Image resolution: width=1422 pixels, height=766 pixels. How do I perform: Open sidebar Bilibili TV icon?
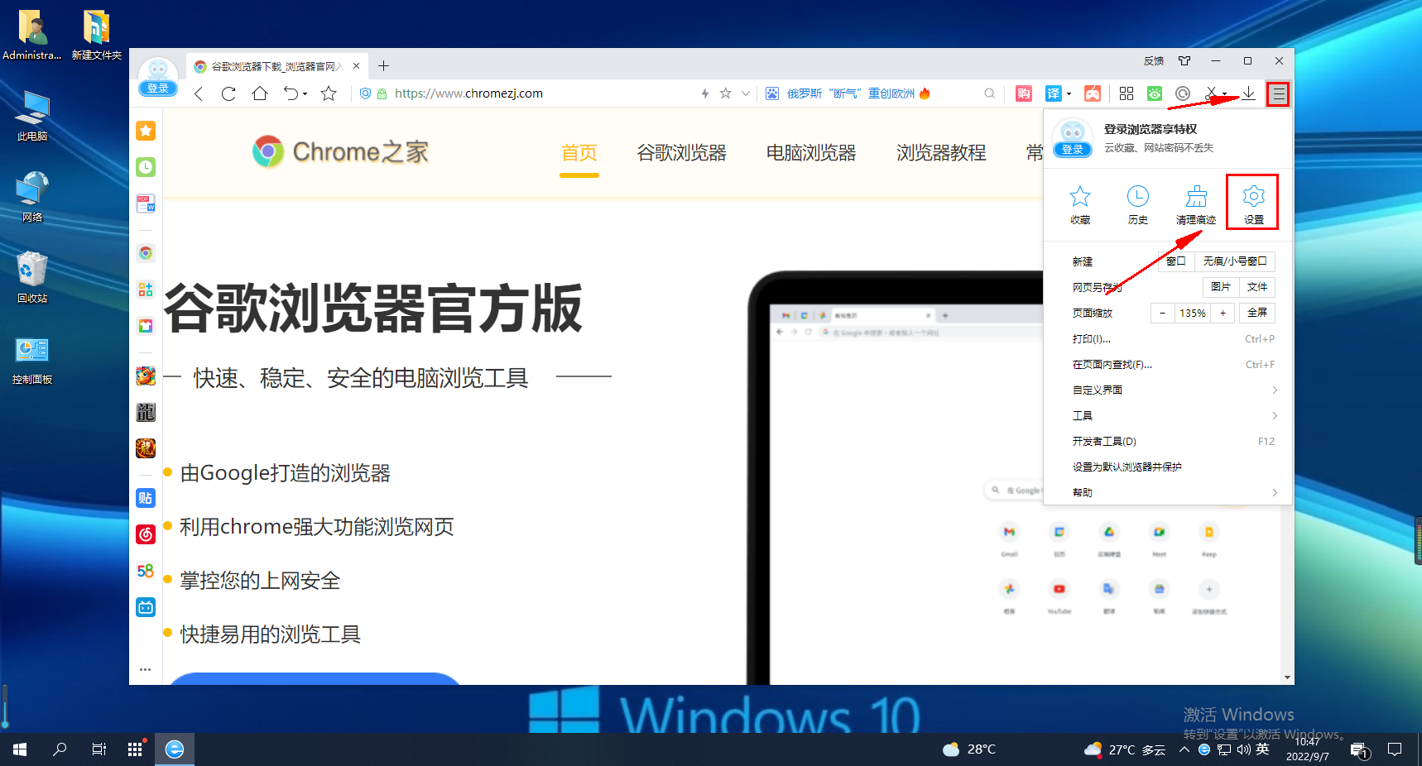click(x=146, y=607)
